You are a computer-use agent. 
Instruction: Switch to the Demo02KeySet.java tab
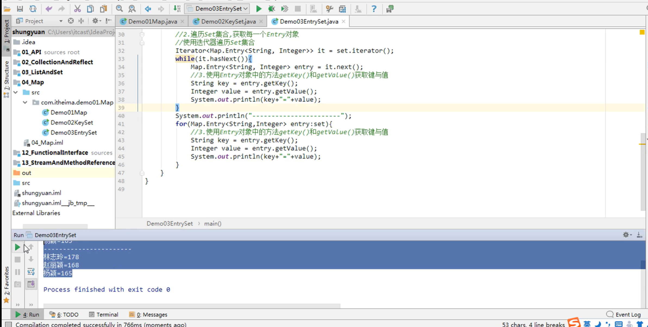[228, 21]
